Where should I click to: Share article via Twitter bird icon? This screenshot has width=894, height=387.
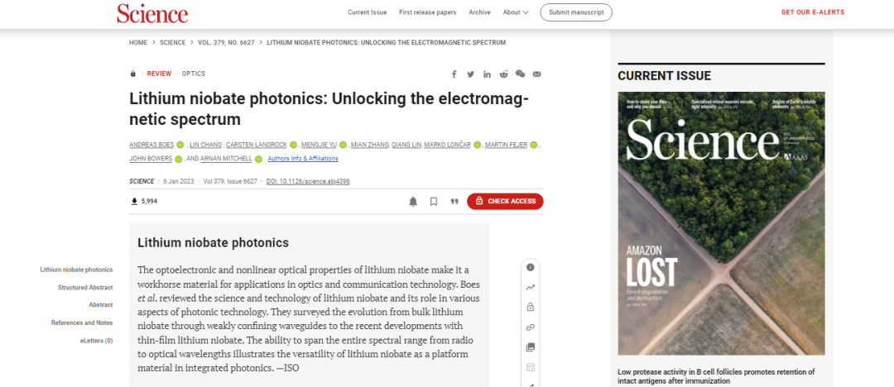[470, 74]
